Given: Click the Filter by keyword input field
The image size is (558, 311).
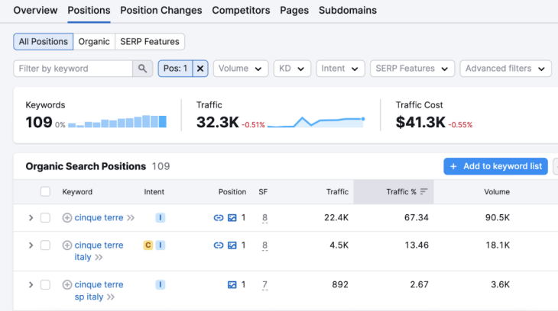Looking at the screenshot, I should coord(73,69).
